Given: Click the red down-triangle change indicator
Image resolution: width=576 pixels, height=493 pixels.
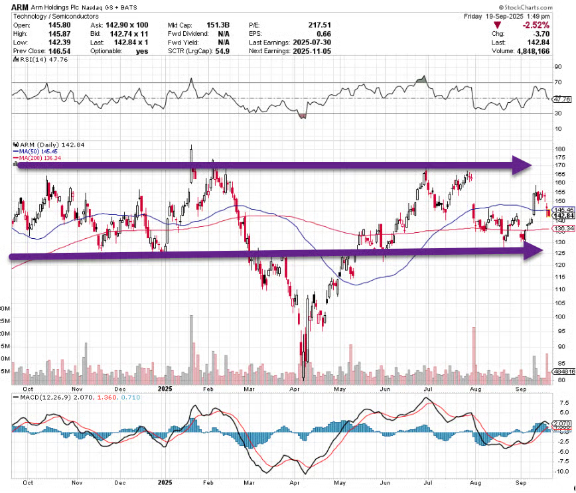Looking at the screenshot, I should pos(497,25).
